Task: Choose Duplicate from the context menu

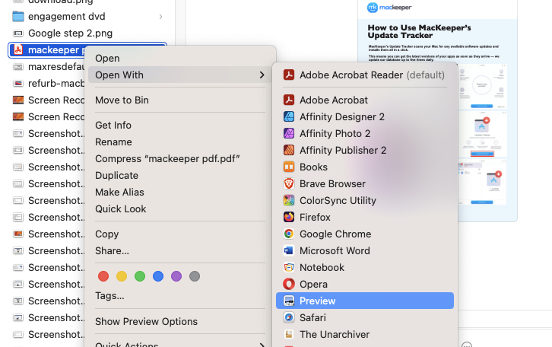Action: 116,176
